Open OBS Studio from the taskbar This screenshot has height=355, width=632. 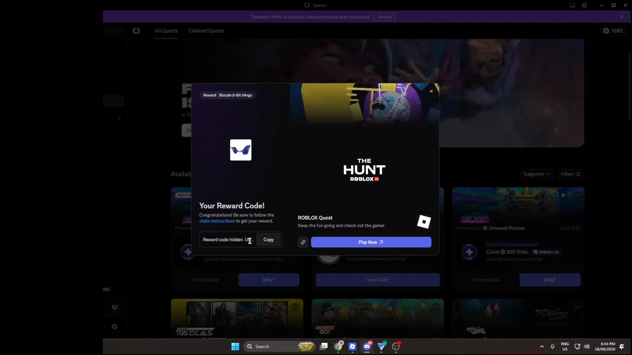396,346
